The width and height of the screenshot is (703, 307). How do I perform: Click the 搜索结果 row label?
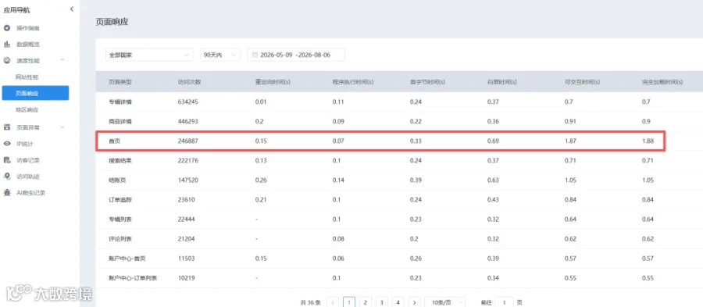coord(120,160)
